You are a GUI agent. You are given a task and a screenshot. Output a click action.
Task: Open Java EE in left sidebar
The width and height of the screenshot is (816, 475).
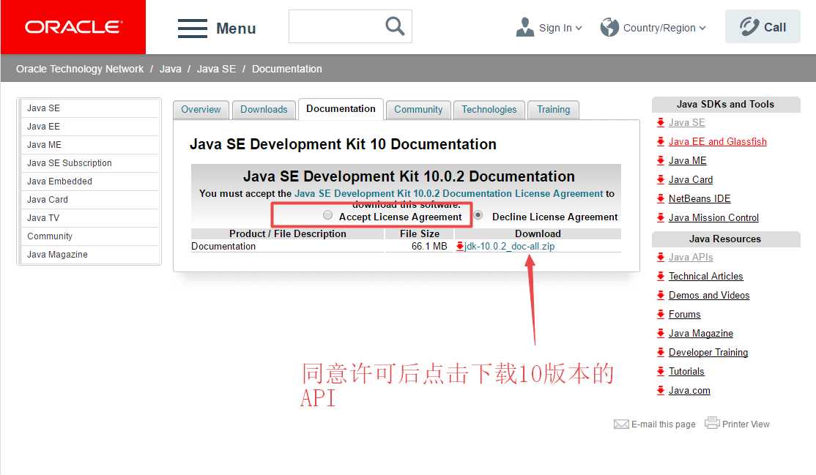pos(89,127)
